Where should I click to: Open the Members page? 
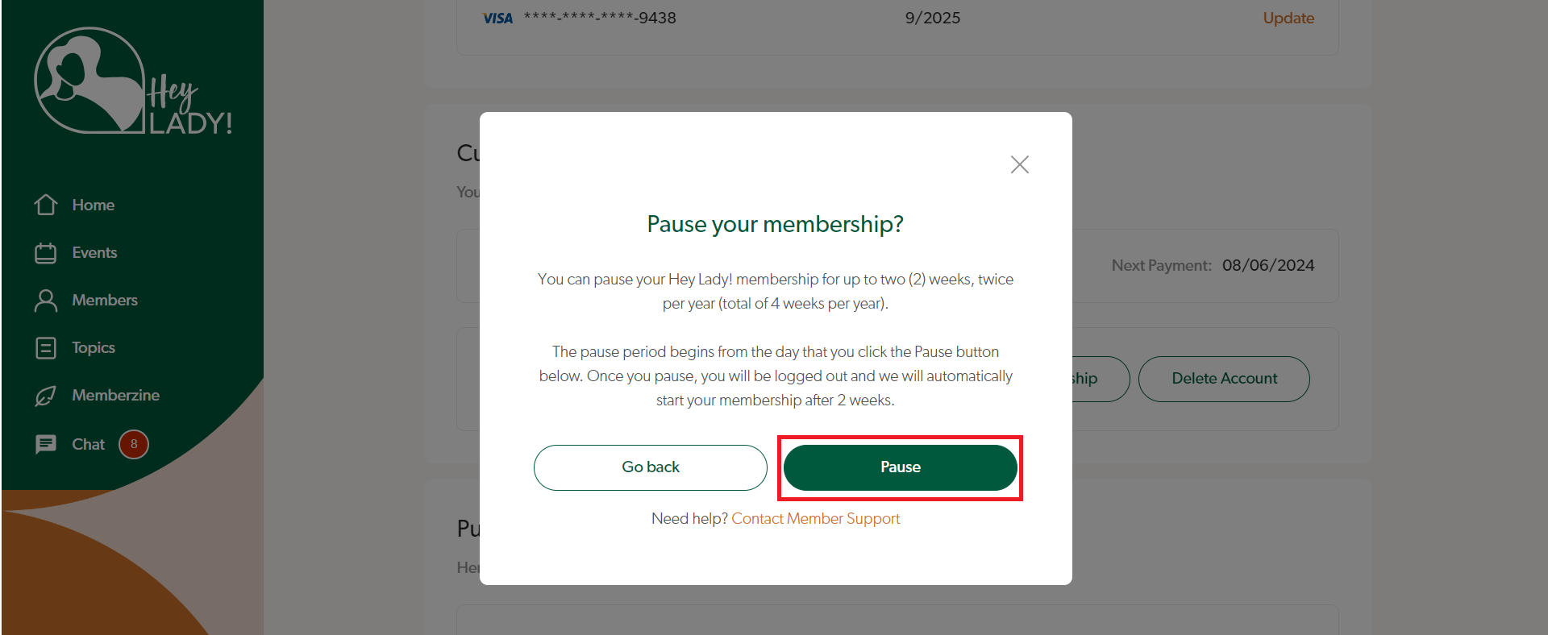105,301
